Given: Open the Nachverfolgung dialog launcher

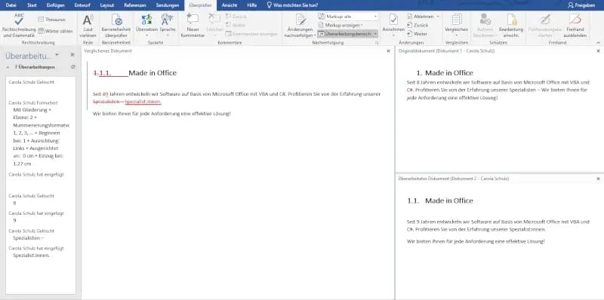Looking at the screenshot, I should tap(376, 43).
